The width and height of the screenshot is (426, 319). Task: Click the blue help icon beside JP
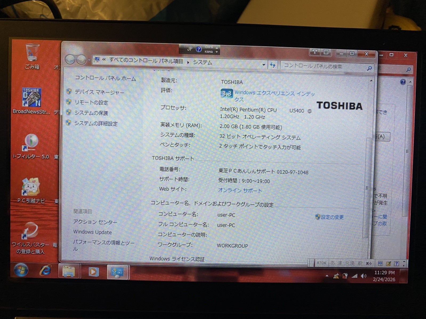(198, 49)
